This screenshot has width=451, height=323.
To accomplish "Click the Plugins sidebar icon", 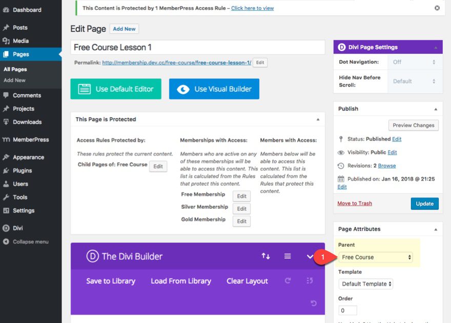I will [x=7, y=170].
